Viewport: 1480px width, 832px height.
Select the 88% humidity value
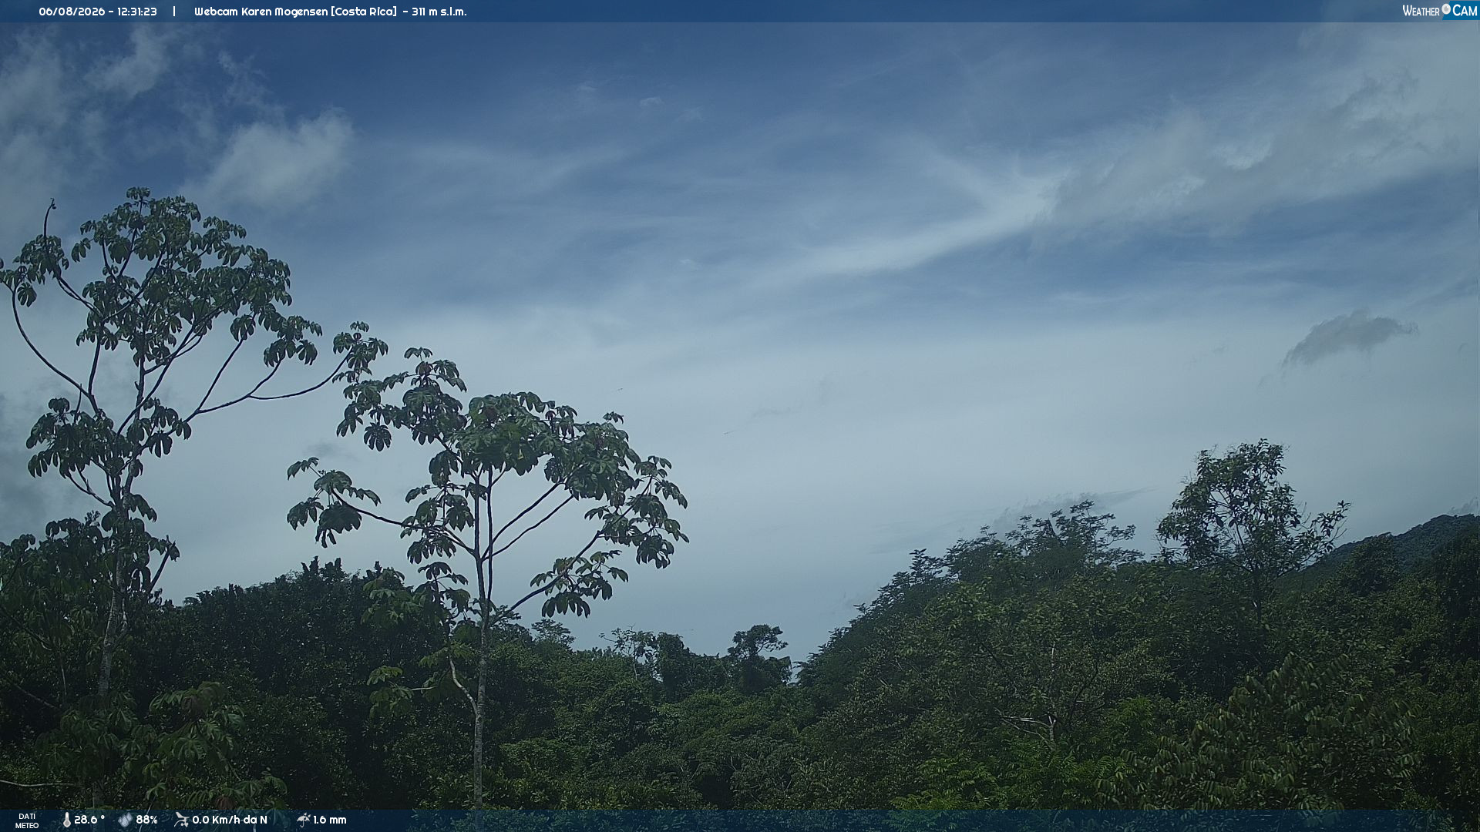click(x=146, y=820)
